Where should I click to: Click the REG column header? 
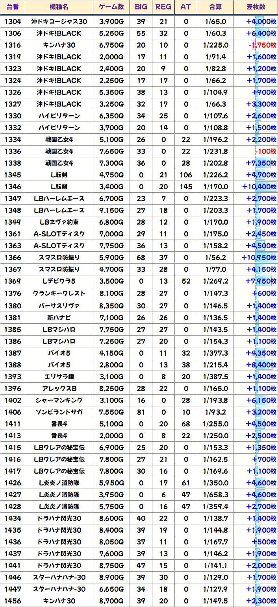(163, 7)
